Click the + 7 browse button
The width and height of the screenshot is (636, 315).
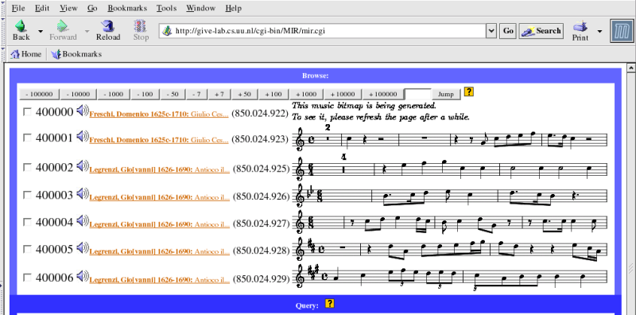(x=219, y=94)
